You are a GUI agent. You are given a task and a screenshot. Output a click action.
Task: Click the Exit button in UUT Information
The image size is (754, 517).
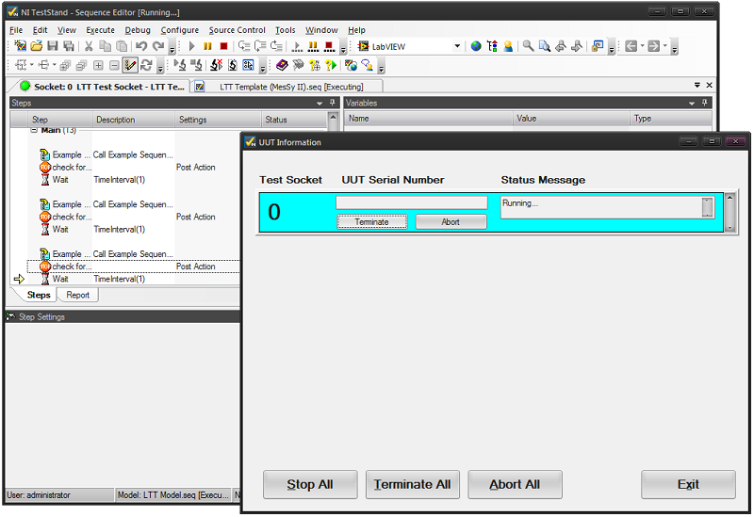tap(688, 484)
